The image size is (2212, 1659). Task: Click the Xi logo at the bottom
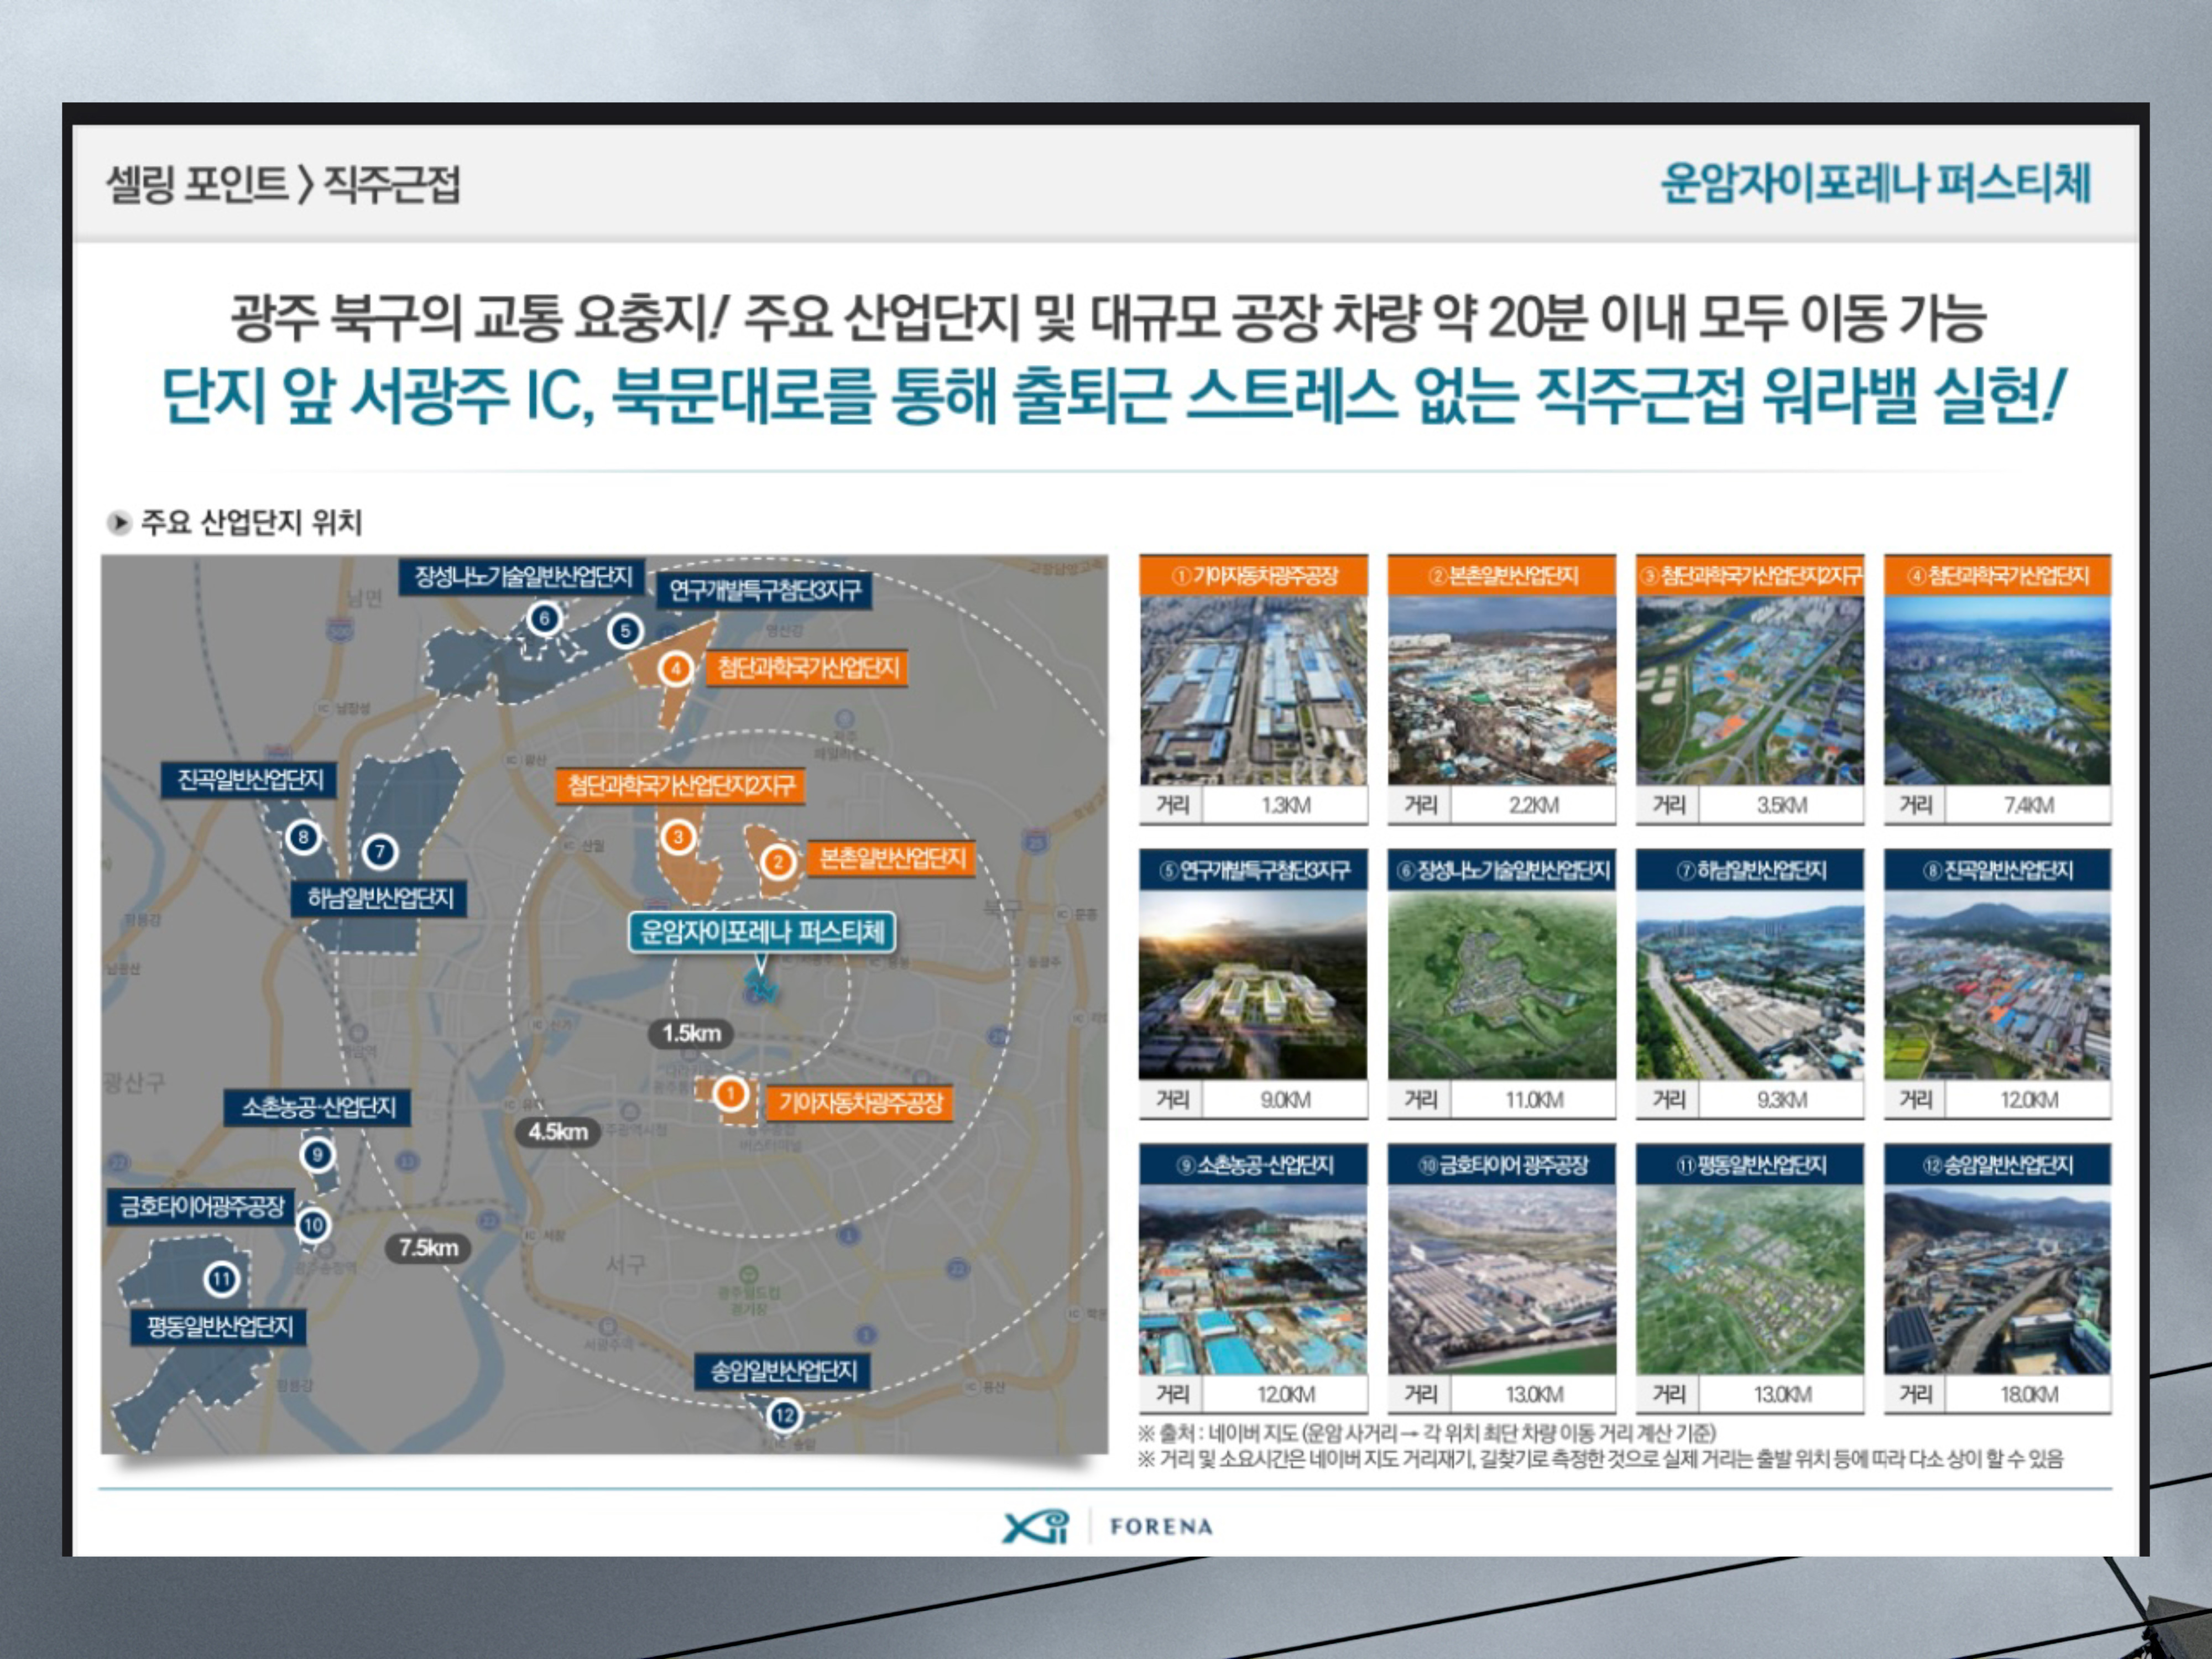(1036, 1526)
